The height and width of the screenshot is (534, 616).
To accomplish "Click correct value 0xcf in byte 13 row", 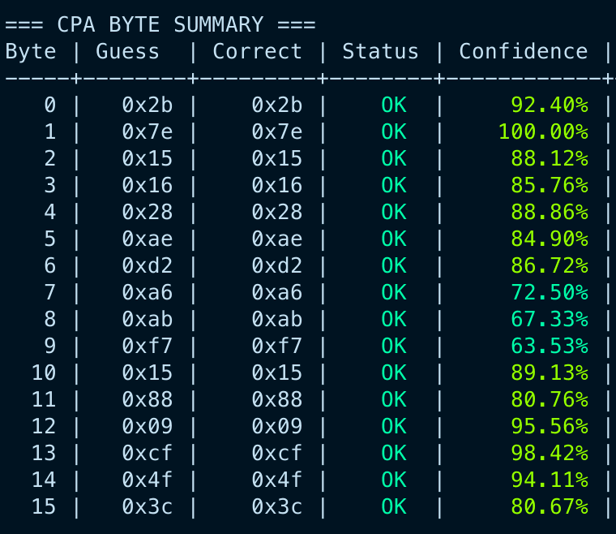I will point(277,453).
